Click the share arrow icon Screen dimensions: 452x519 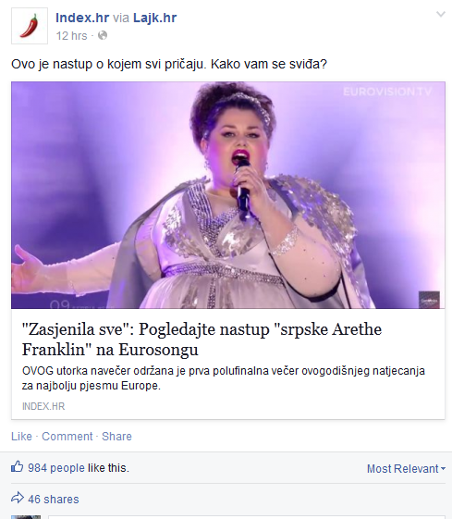[x=18, y=498]
